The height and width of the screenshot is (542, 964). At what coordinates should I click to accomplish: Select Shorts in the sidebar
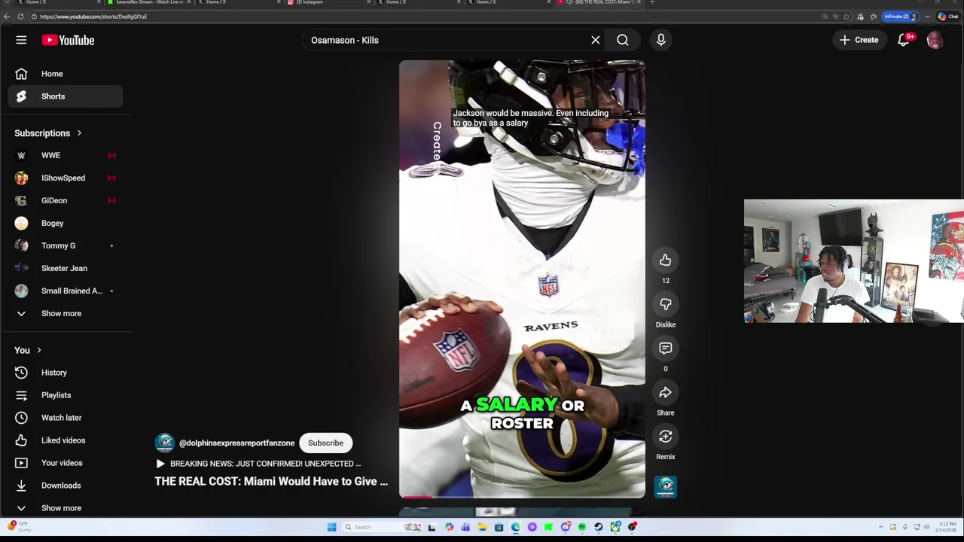[x=65, y=96]
